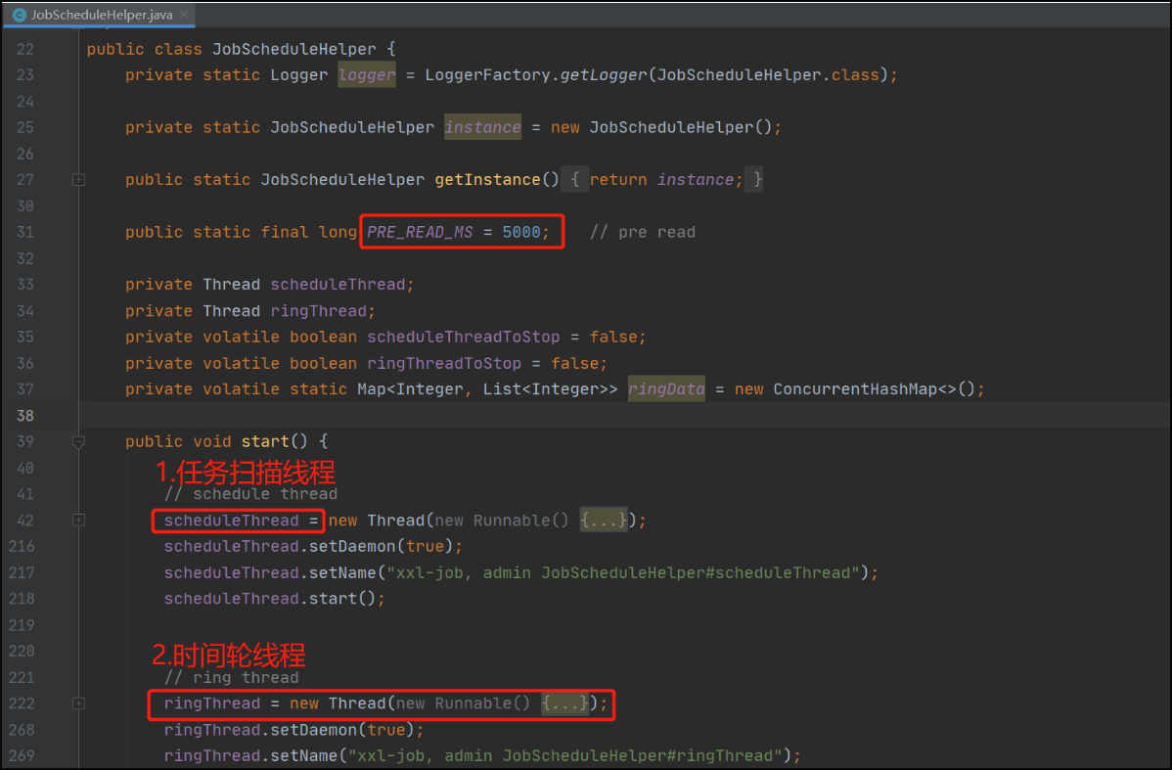Click the '// ring thread' comment

pyautogui.click(x=231, y=678)
